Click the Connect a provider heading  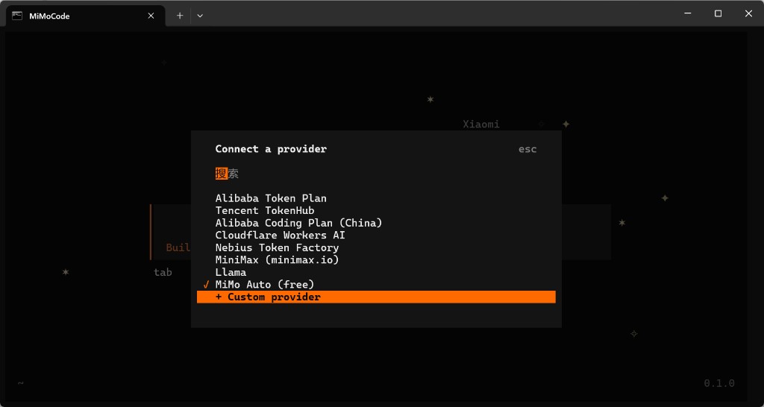[271, 149]
